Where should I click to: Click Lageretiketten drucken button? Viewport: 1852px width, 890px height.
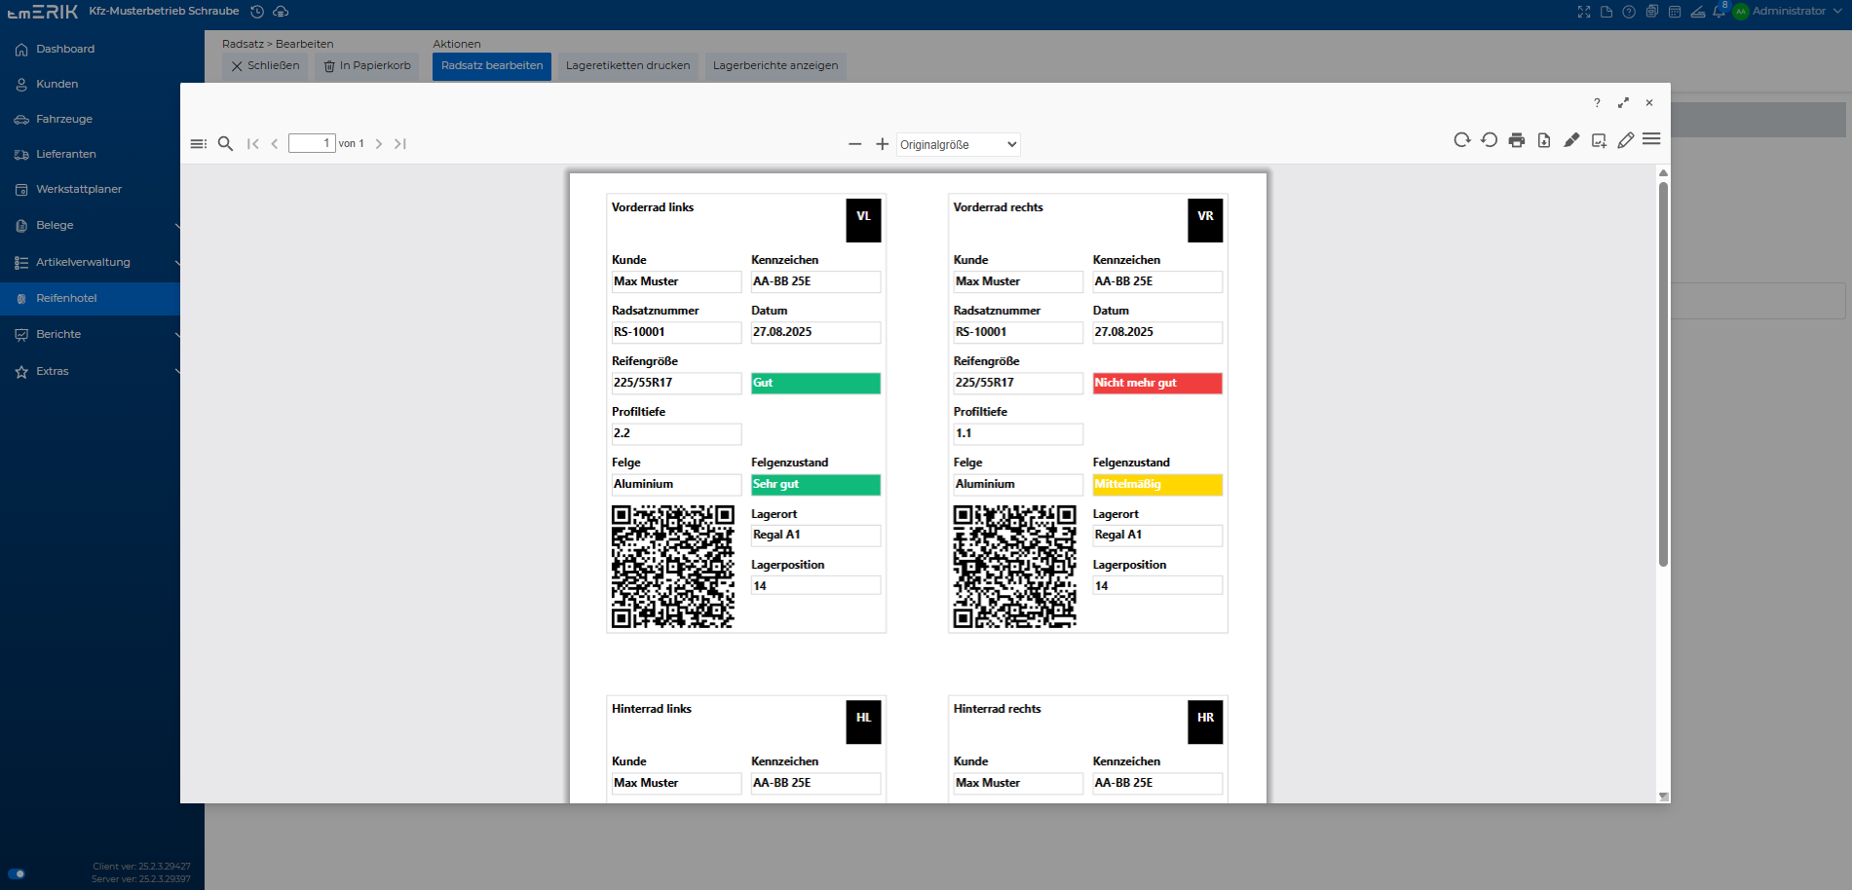[x=627, y=66]
